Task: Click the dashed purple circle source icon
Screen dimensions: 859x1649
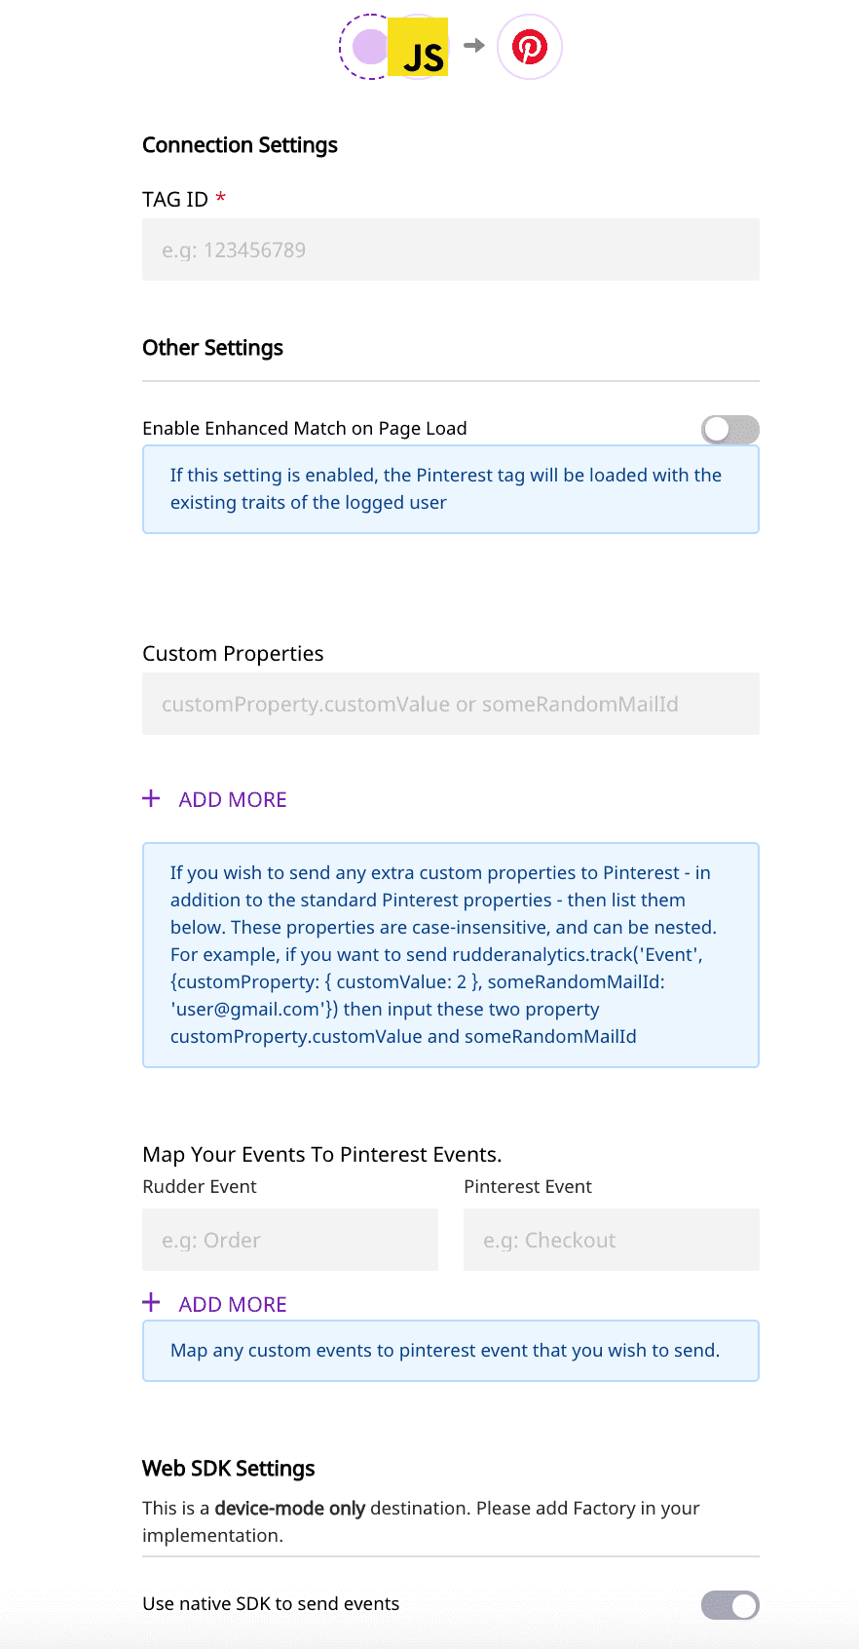Action: [365, 47]
